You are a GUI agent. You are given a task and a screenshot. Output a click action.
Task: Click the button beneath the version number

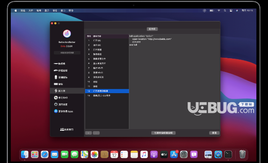click(x=67, y=53)
